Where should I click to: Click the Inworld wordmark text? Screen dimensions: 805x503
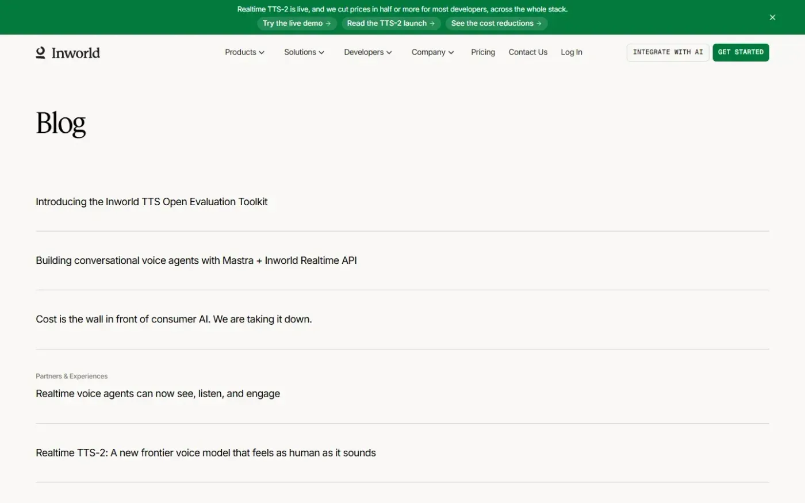(x=76, y=53)
